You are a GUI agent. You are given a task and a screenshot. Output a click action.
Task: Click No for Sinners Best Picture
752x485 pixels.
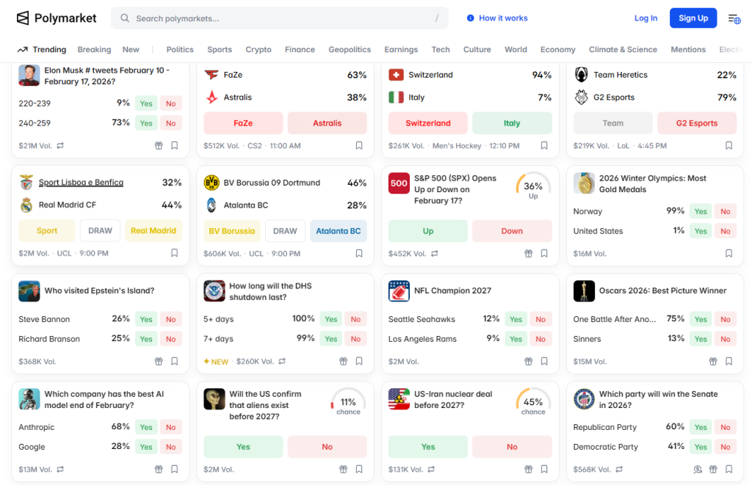725,339
